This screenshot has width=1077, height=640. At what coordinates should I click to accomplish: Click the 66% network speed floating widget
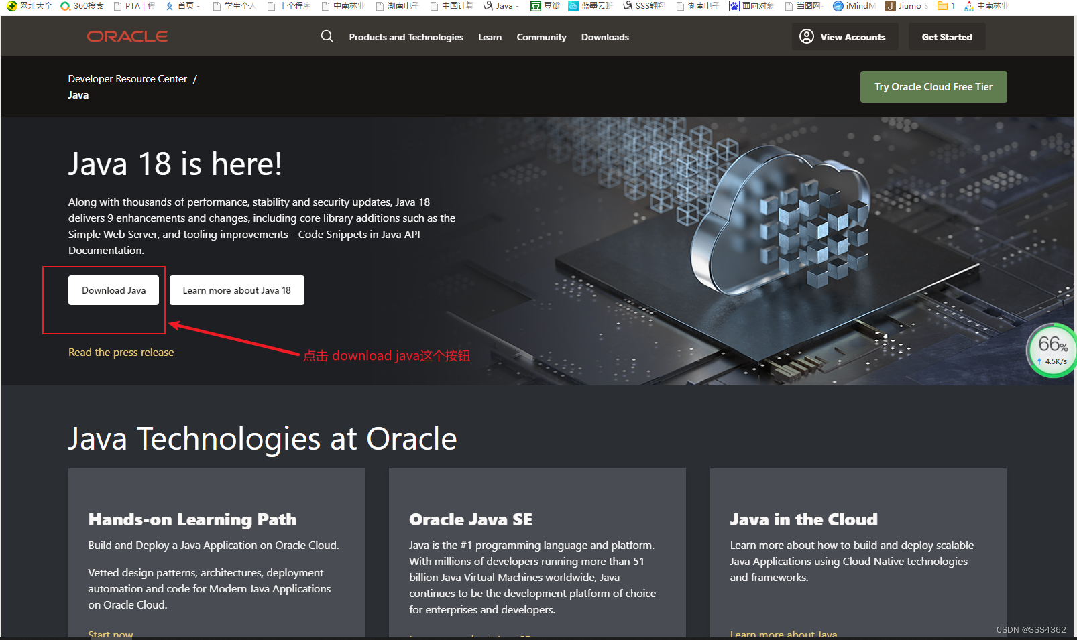tap(1052, 350)
